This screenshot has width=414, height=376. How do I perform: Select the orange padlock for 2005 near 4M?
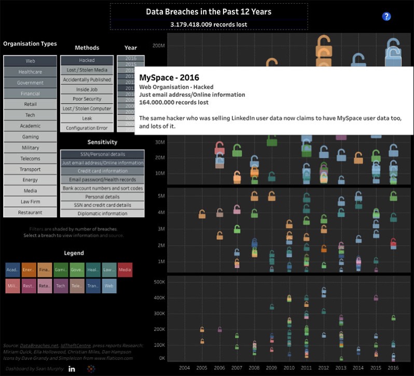pos(202,214)
